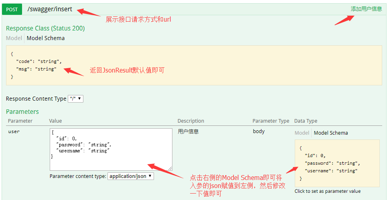Click the Response Class (Status 200) heading
Viewport: 389px width, 200px height.
click(45, 28)
